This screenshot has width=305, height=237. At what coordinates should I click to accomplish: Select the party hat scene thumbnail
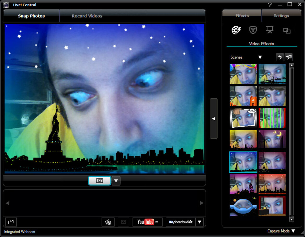pos(243,74)
